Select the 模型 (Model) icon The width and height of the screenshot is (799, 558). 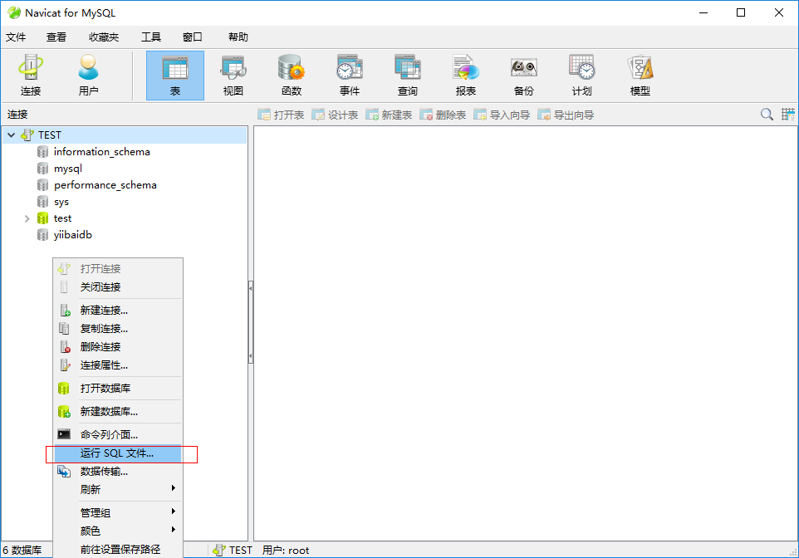click(x=640, y=74)
